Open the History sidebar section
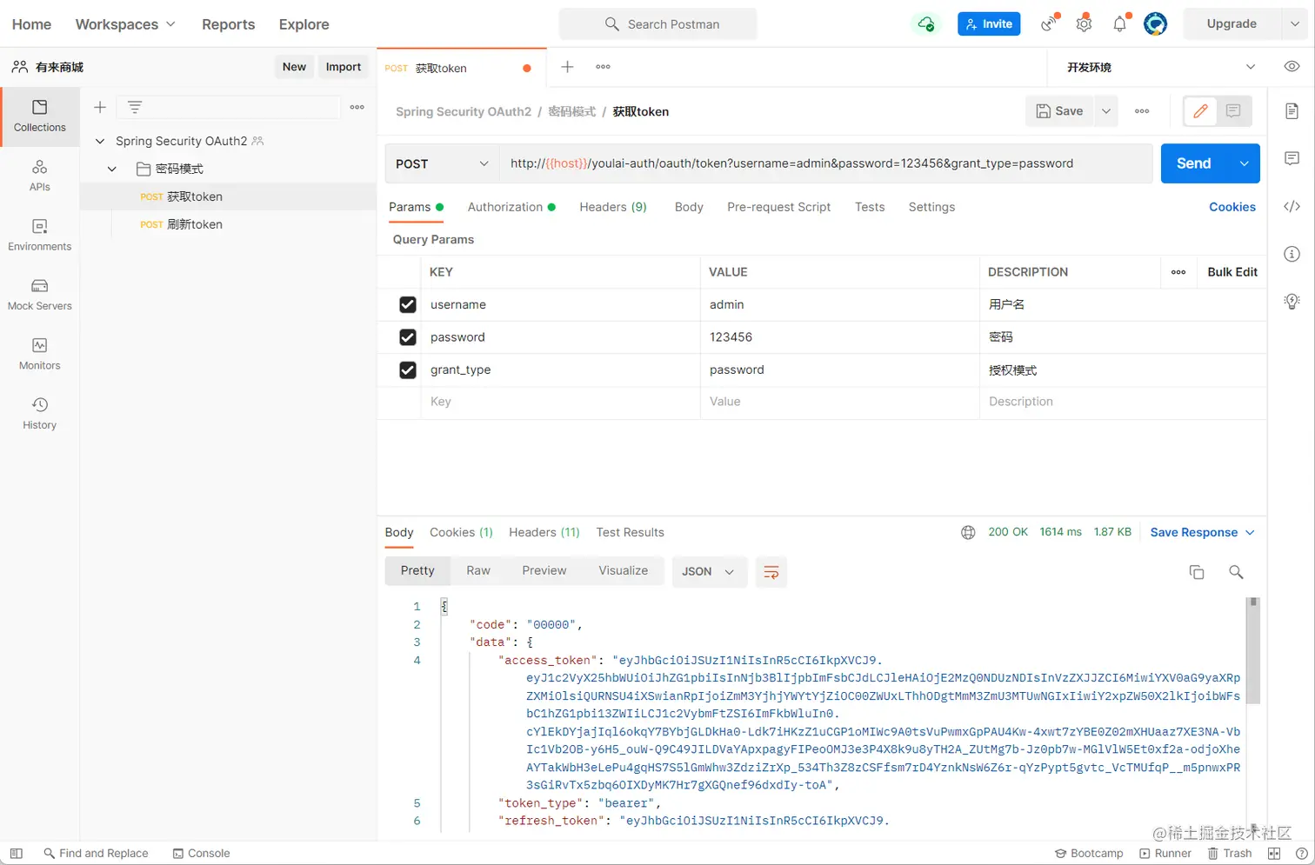This screenshot has width=1315, height=865. (x=39, y=414)
